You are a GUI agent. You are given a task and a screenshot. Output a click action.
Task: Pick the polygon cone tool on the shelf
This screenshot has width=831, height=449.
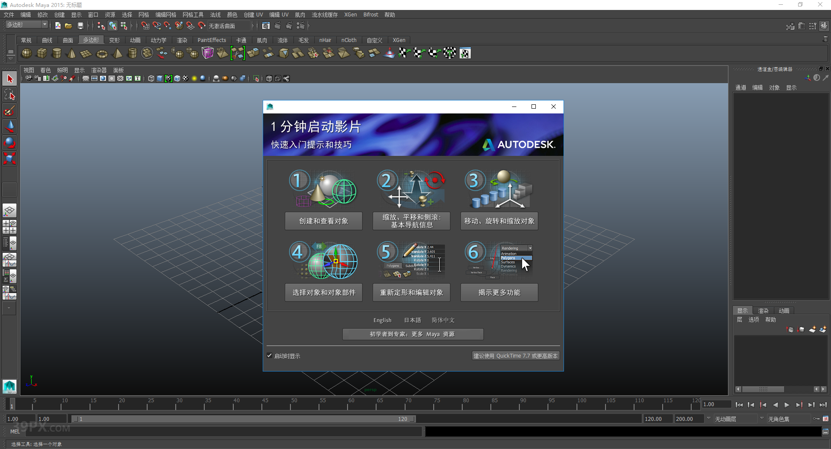coord(71,53)
